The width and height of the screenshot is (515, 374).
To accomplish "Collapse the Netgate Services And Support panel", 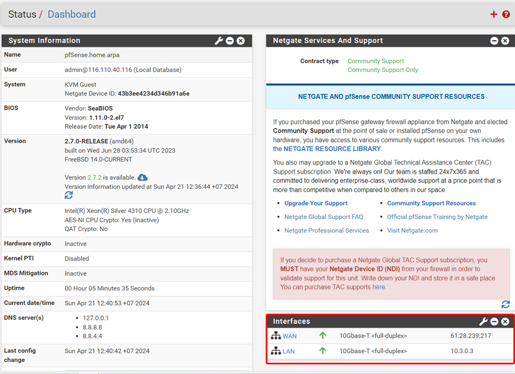I will tap(494, 41).
